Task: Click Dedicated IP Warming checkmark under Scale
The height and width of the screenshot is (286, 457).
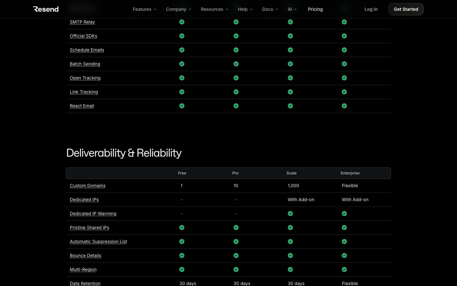Action: (290, 214)
